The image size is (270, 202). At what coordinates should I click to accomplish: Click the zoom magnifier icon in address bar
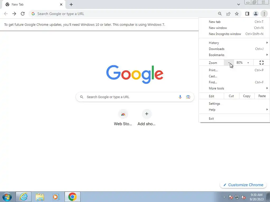[x=220, y=14]
